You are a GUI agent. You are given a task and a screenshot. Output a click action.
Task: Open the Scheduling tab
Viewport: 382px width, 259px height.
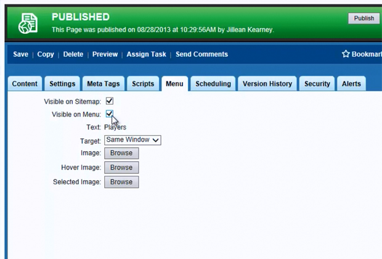(213, 84)
